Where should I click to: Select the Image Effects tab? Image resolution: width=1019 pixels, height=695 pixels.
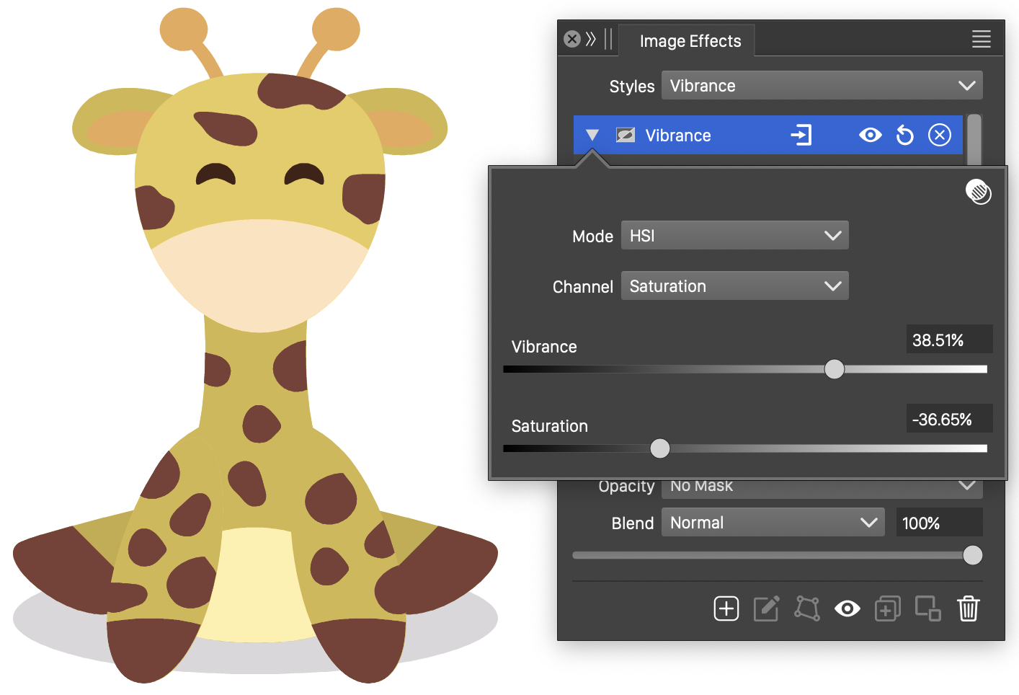pos(690,41)
